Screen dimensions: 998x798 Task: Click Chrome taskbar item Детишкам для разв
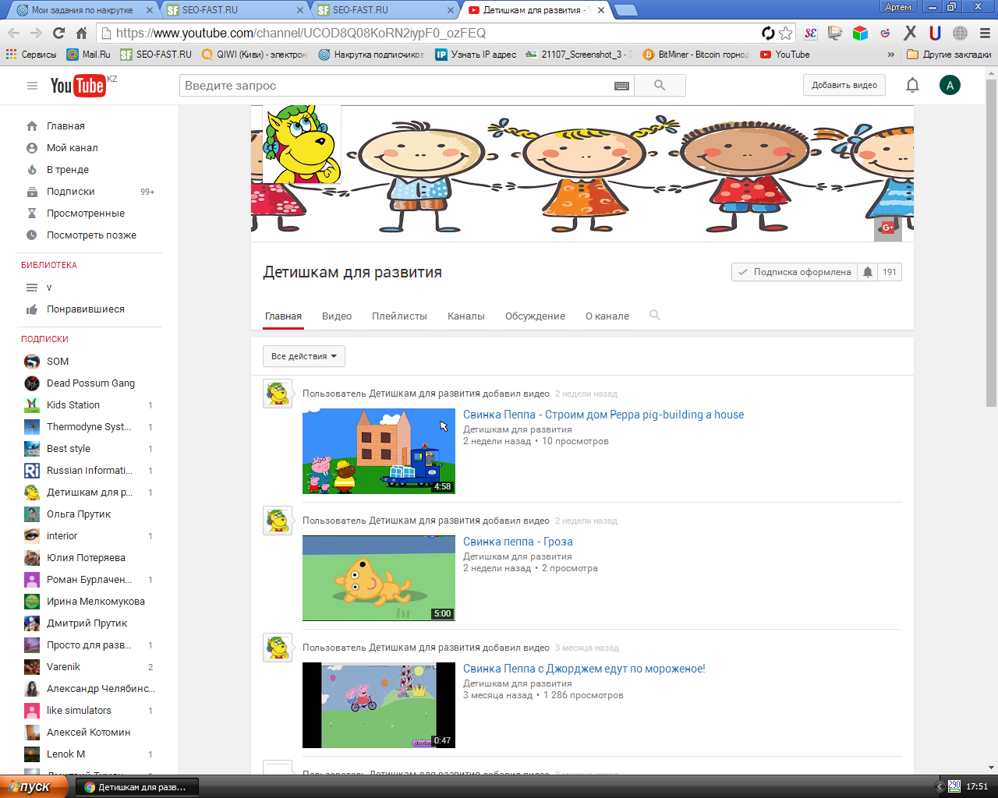pyautogui.click(x=138, y=787)
